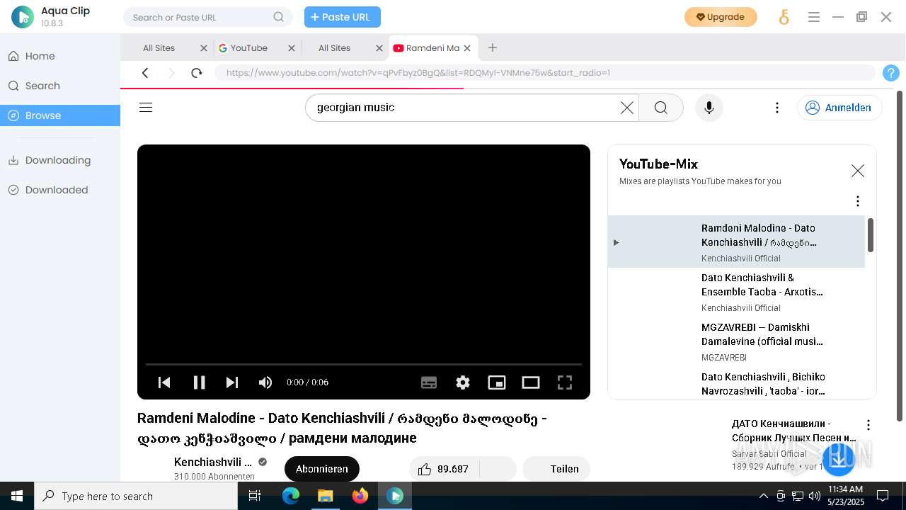Start voice search with microphone icon
906x510 pixels.
(x=709, y=108)
